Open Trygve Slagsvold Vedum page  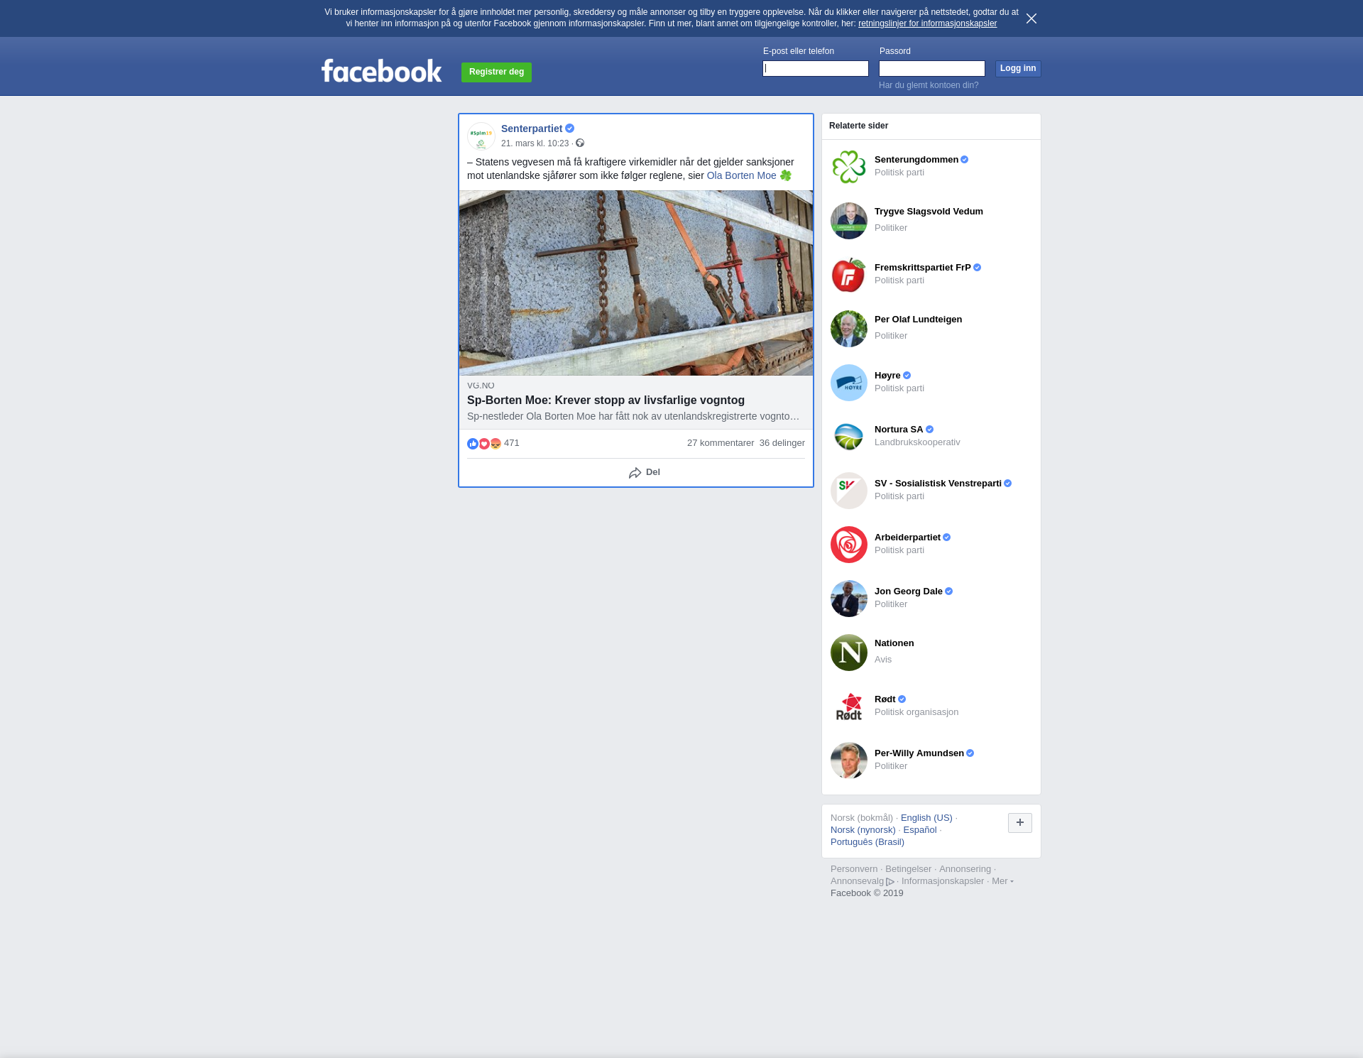929,212
